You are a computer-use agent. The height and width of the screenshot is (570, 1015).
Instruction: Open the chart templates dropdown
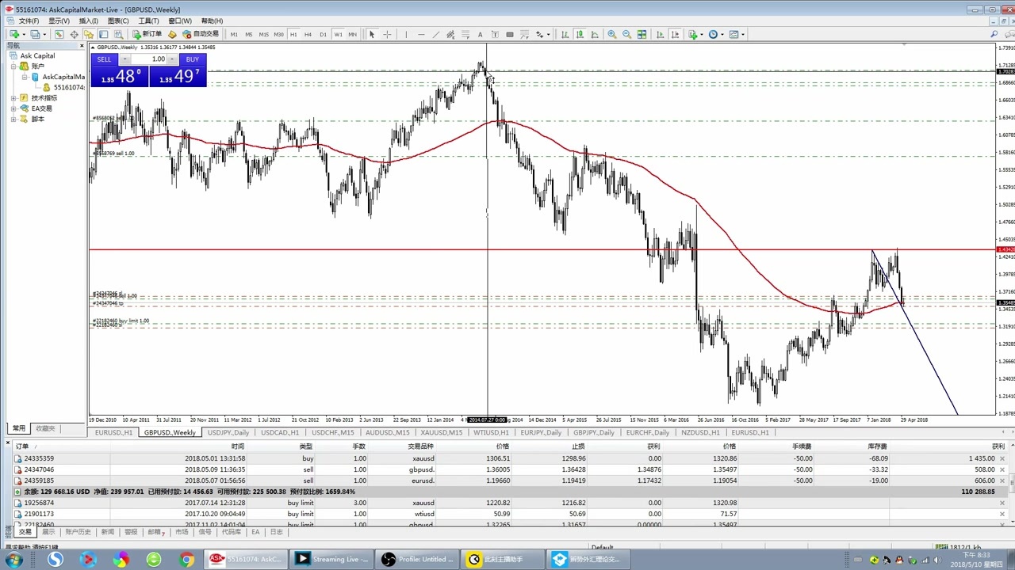[x=737, y=34]
